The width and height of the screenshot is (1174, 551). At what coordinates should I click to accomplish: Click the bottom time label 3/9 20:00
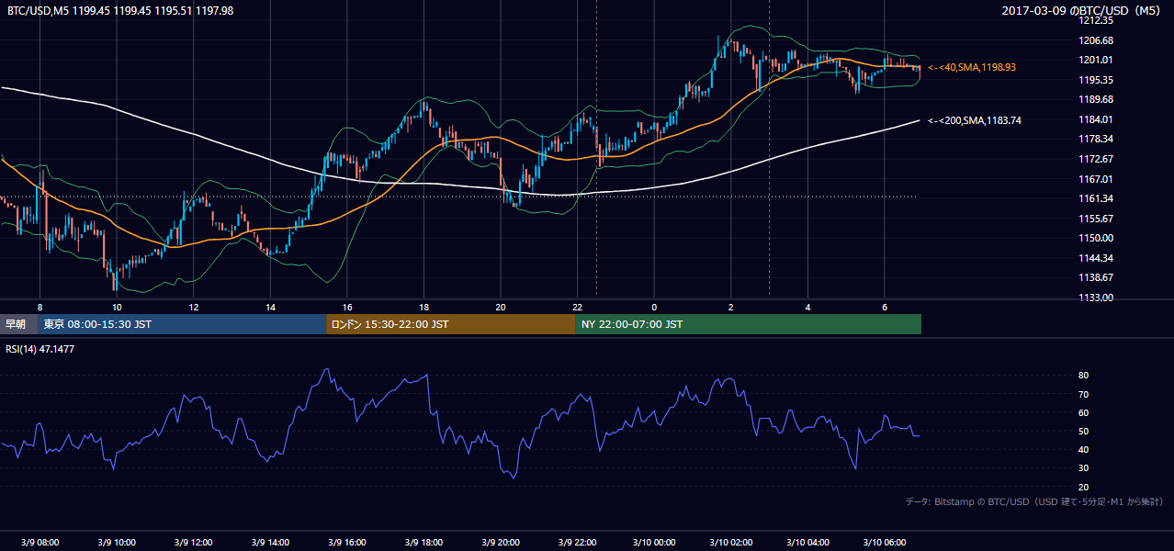[x=501, y=543]
